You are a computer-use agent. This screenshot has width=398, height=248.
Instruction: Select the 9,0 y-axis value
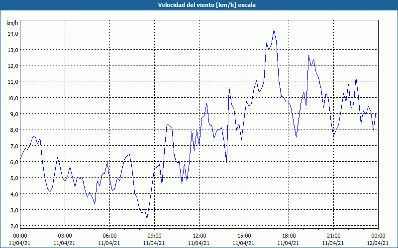[14, 114]
